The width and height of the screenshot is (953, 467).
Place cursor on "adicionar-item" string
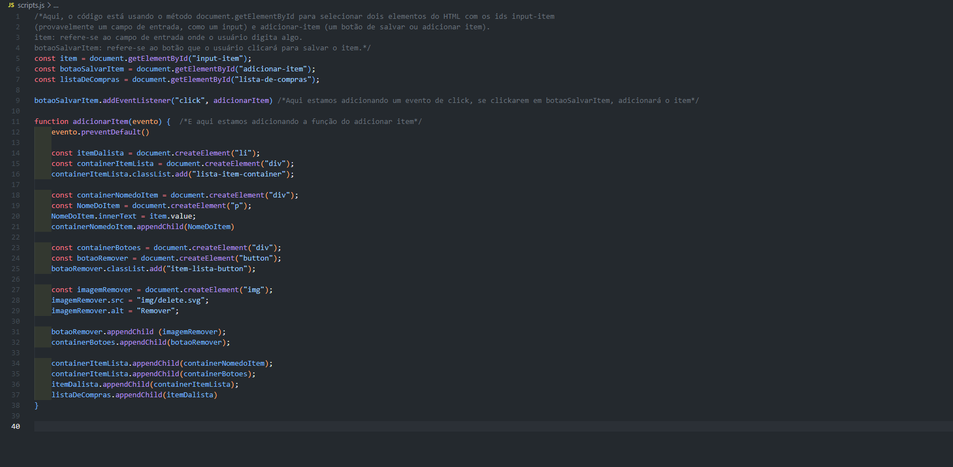[x=273, y=69]
